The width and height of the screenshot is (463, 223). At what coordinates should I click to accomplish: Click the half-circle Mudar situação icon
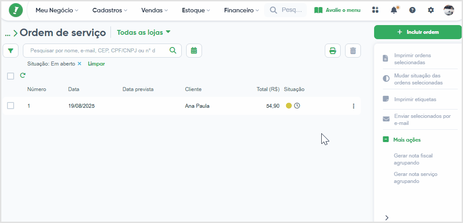[386, 78]
